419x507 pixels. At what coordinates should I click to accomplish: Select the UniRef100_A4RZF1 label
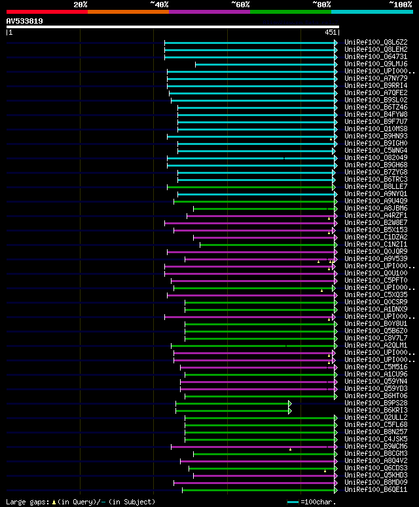pos(376,216)
